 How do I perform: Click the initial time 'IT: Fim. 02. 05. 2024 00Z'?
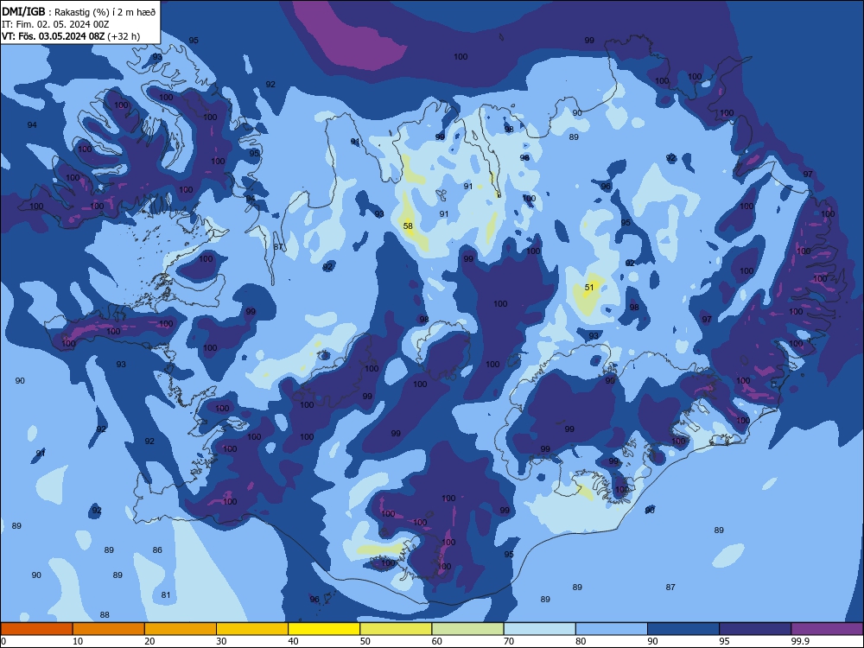pyautogui.click(x=55, y=24)
